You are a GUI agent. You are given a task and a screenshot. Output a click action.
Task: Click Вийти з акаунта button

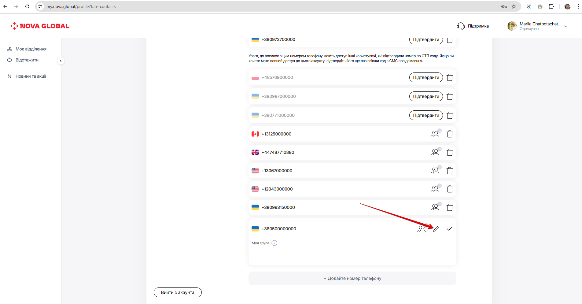178,292
